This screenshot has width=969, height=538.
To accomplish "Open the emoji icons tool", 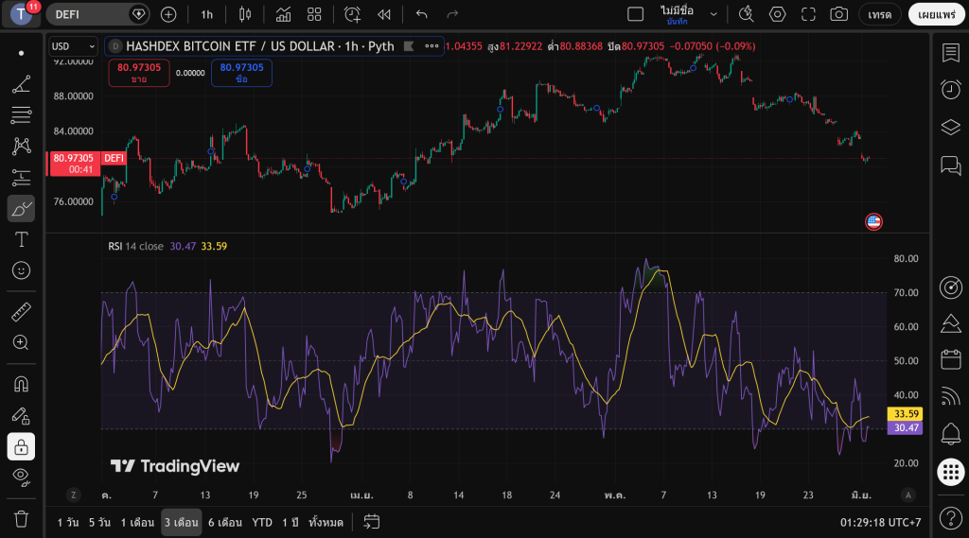I will pos(21,270).
